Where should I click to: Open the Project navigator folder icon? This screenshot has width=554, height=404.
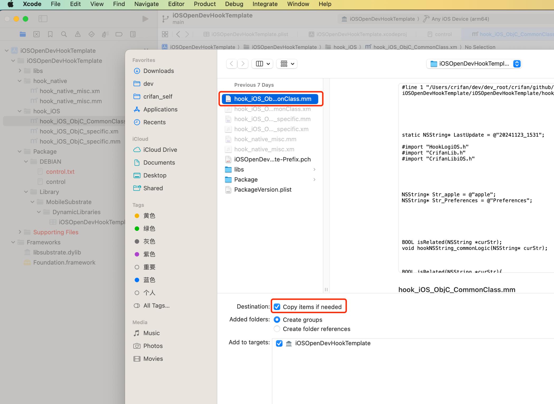click(x=23, y=34)
